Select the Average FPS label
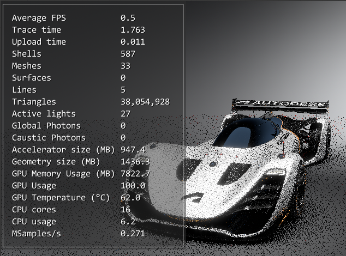Screen dimensions: 346x256 coord(39,18)
